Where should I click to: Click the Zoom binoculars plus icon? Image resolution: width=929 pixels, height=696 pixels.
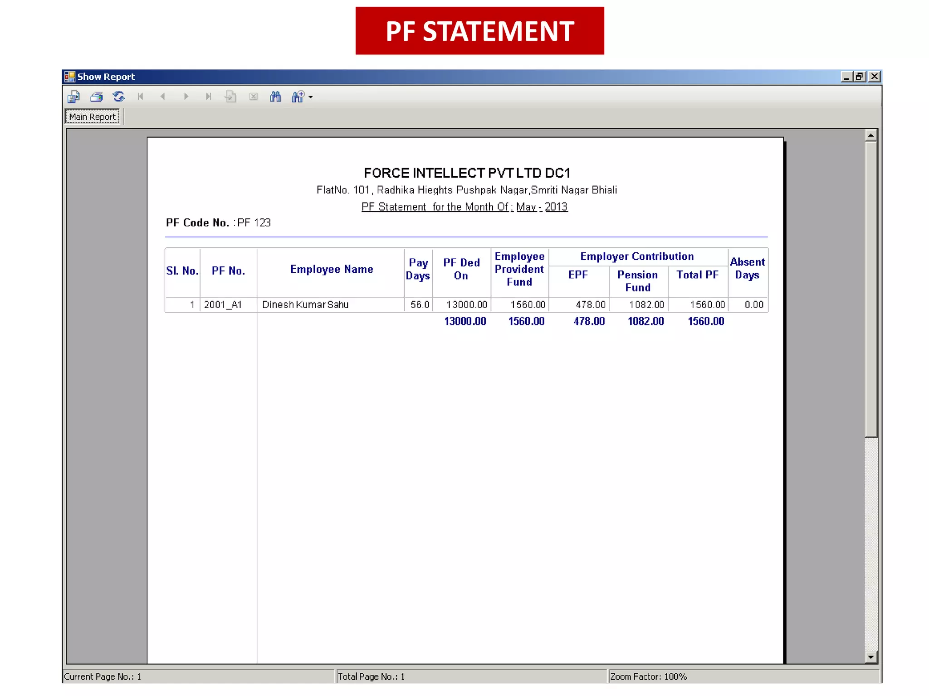[298, 97]
